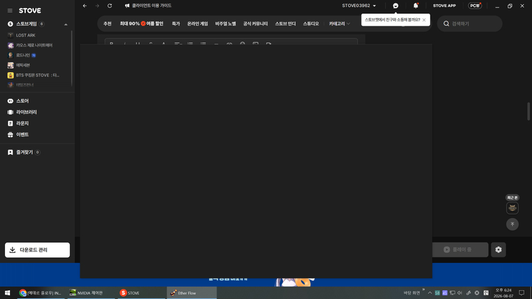
Task: Click the 플레이 중 button
Action: [460, 250]
